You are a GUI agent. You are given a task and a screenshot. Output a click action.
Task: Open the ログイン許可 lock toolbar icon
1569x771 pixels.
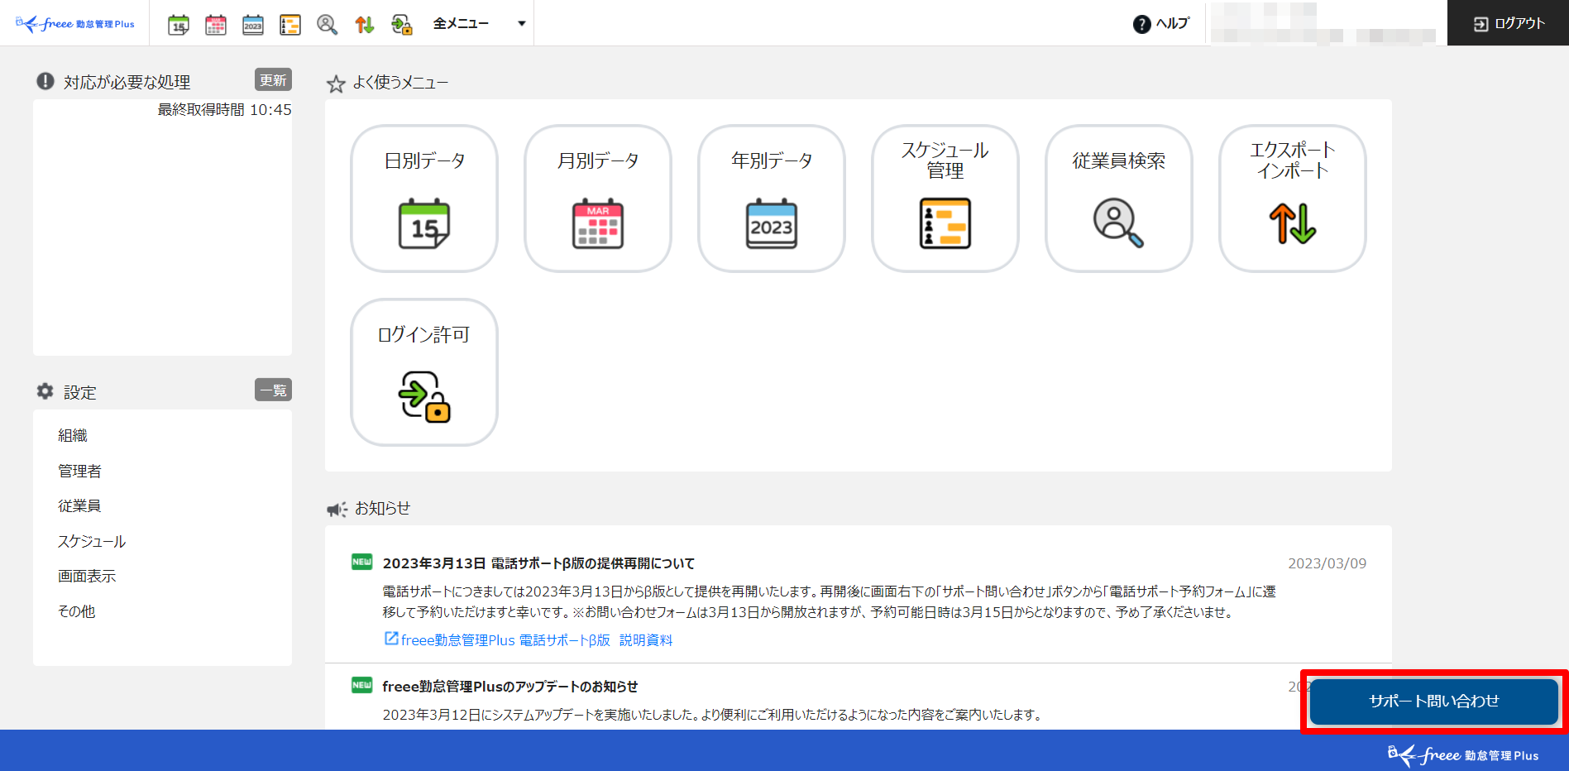pyautogui.click(x=401, y=23)
